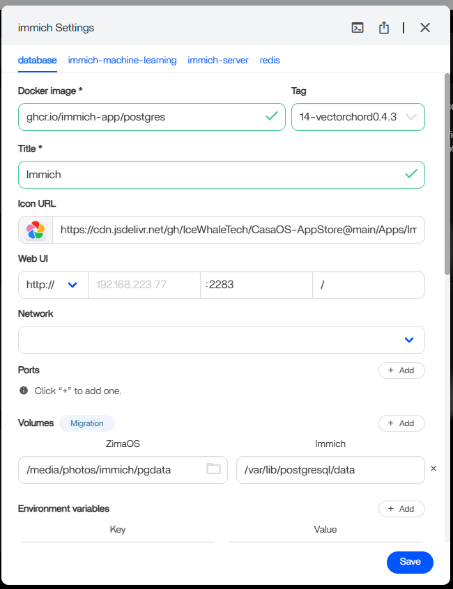This screenshot has height=589, width=453.
Task: Click the Title field containing Immich
Action: [x=222, y=175]
